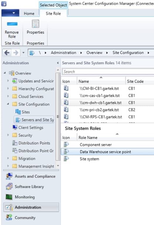Click the application icon in title bar

click(4, 4)
